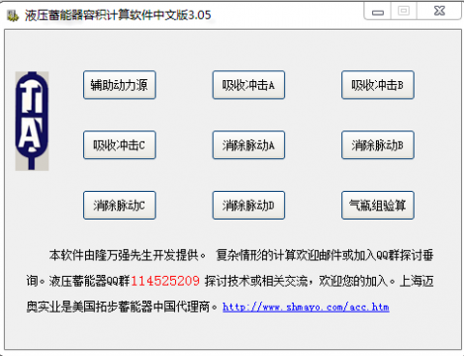Click the 消除脉动B button

[x=378, y=145]
